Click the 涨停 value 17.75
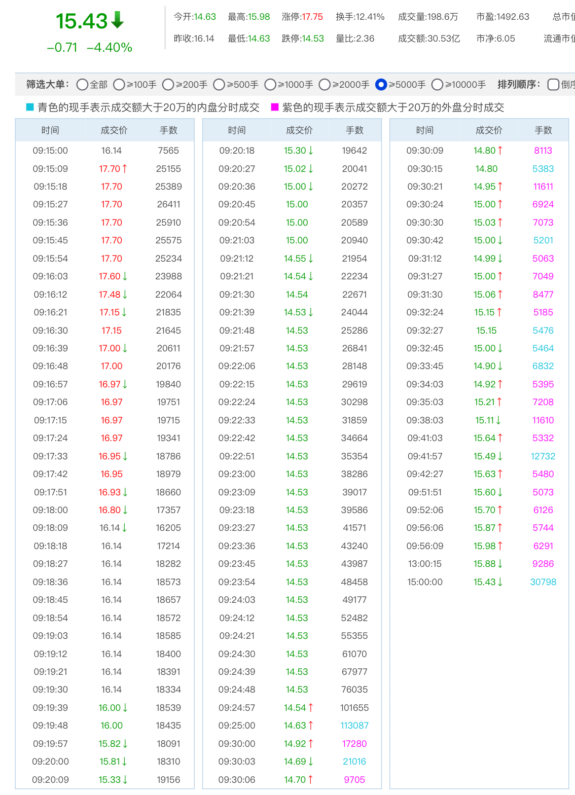The height and width of the screenshot is (795, 575). (312, 17)
